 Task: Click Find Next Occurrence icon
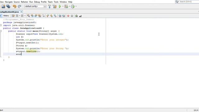[x=36, y=16]
